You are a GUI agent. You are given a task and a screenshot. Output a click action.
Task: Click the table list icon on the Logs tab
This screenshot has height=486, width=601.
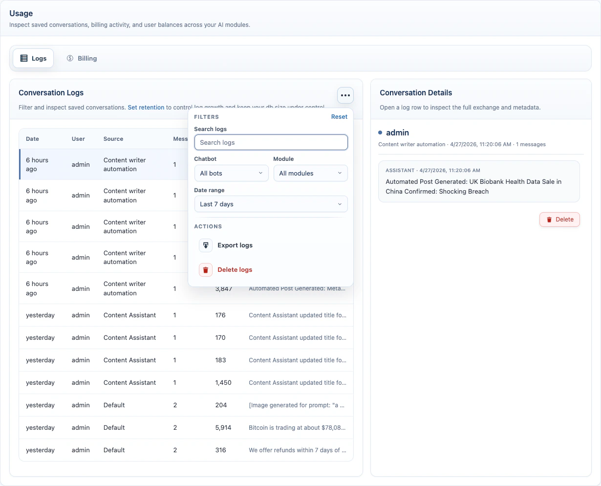[x=24, y=58]
